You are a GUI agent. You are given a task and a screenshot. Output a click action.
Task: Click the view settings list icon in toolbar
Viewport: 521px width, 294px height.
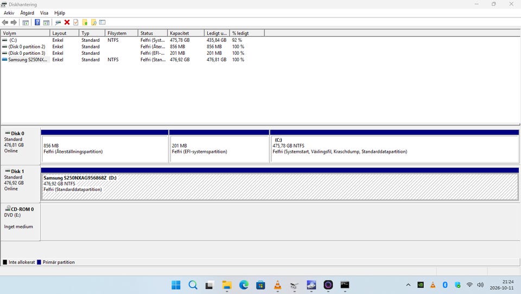pos(103,22)
